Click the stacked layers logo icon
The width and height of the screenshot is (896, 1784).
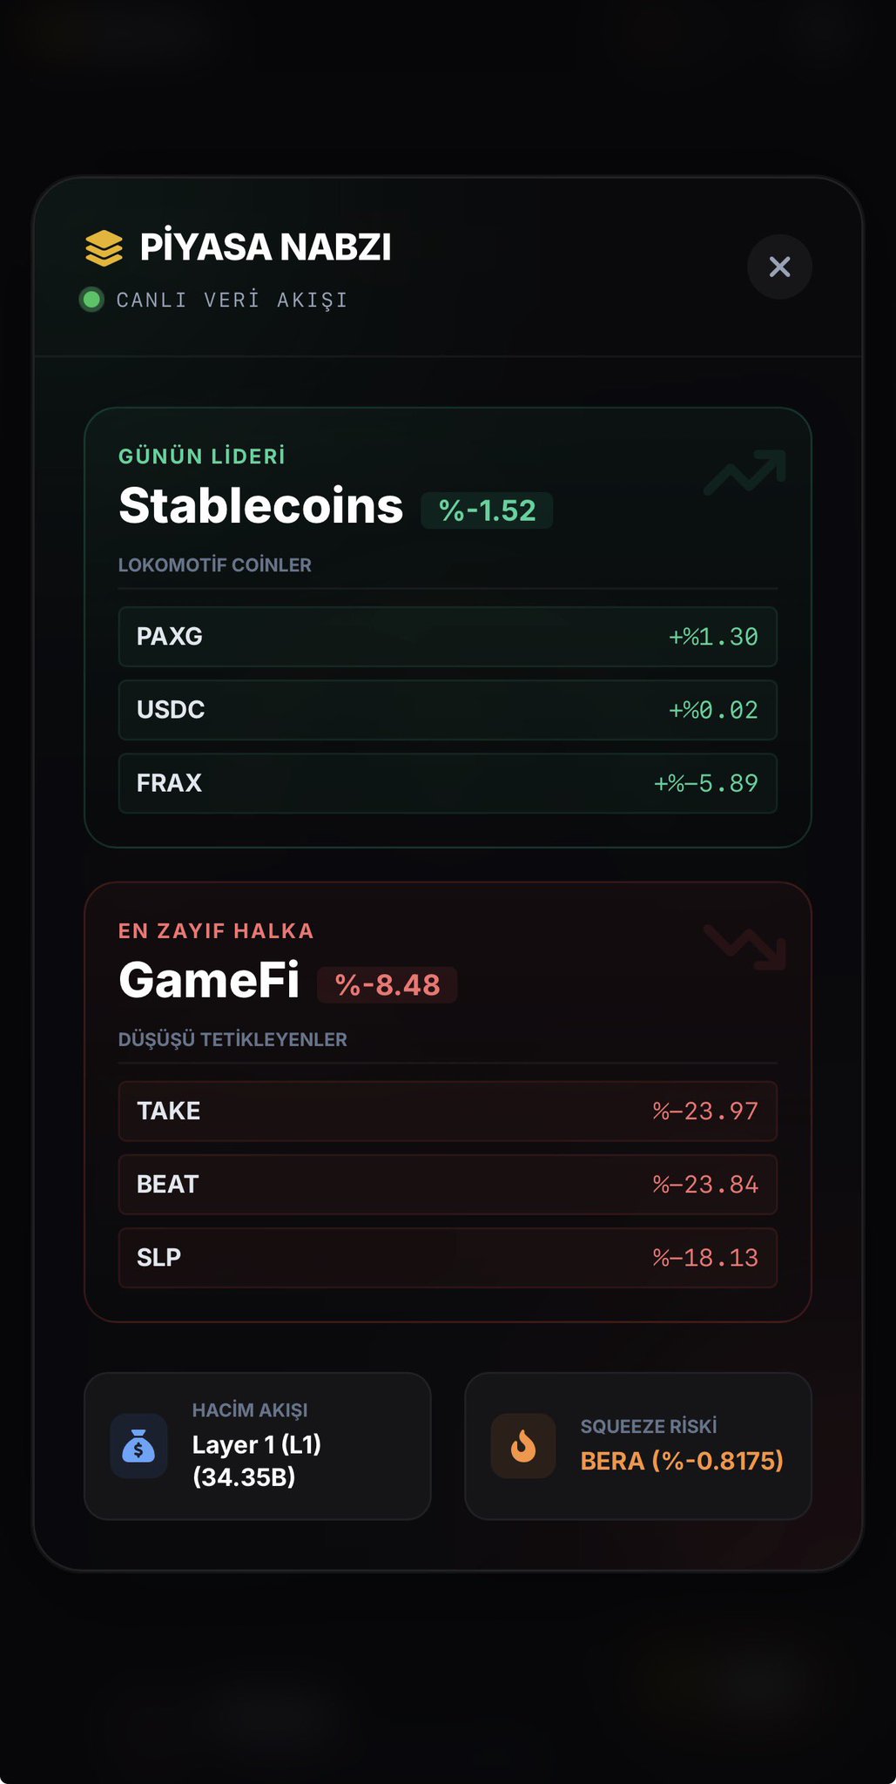(x=104, y=247)
